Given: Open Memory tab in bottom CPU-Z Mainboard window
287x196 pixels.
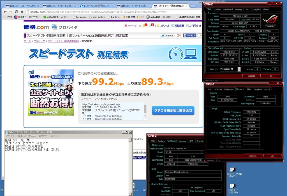Looking at the screenshot, I should tap(182, 141).
